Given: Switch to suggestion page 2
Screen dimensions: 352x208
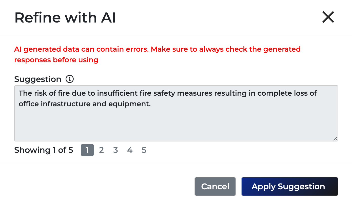Looking at the screenshot, I should (101, 150).
